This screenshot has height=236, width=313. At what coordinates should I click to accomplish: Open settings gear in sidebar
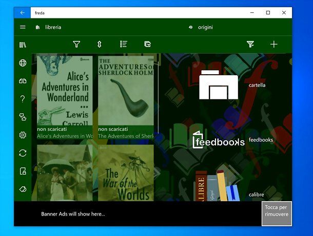[23, 135]
